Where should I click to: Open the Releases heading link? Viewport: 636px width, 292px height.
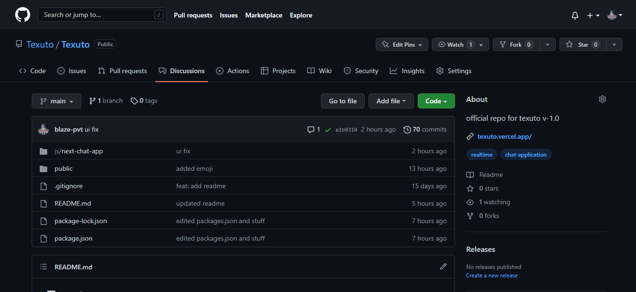tap(481, 250)
